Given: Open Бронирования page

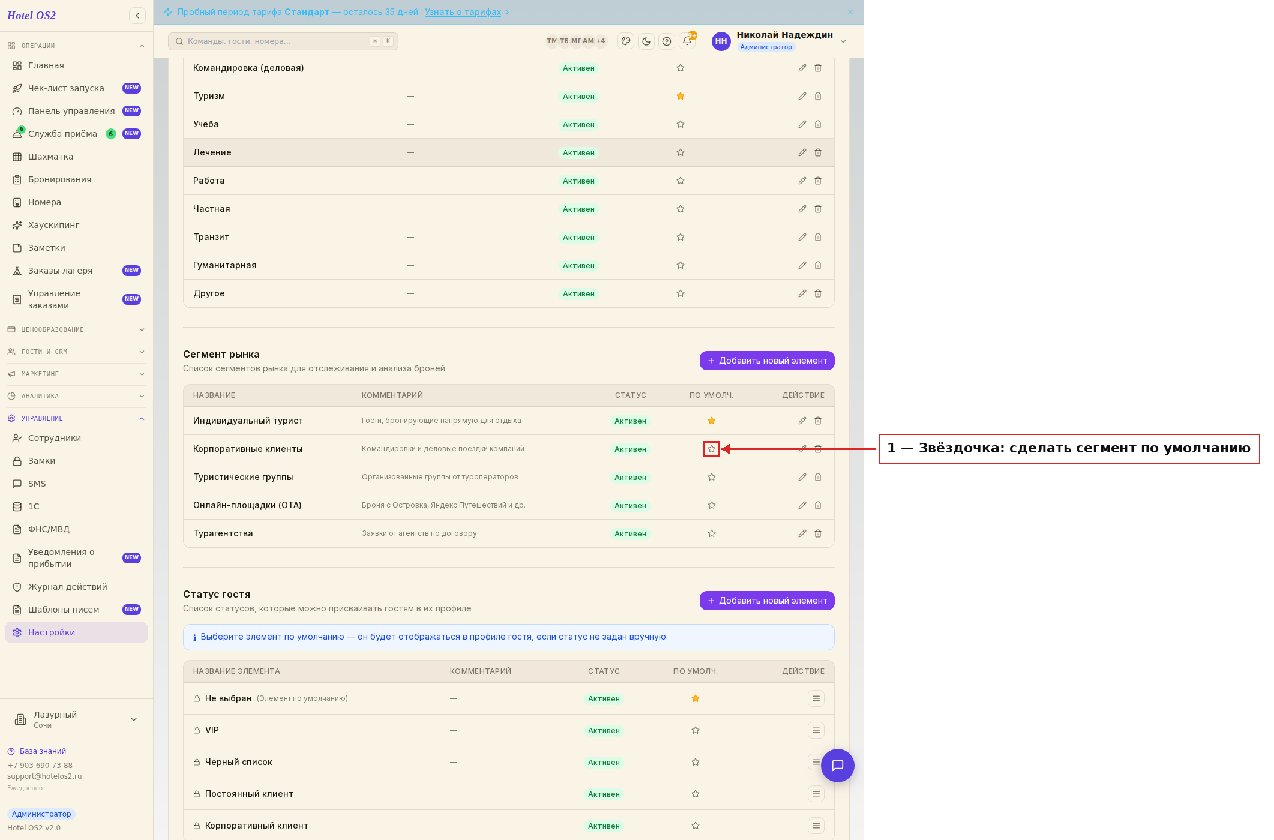Looking at the screenshot, I should [76, 179].
